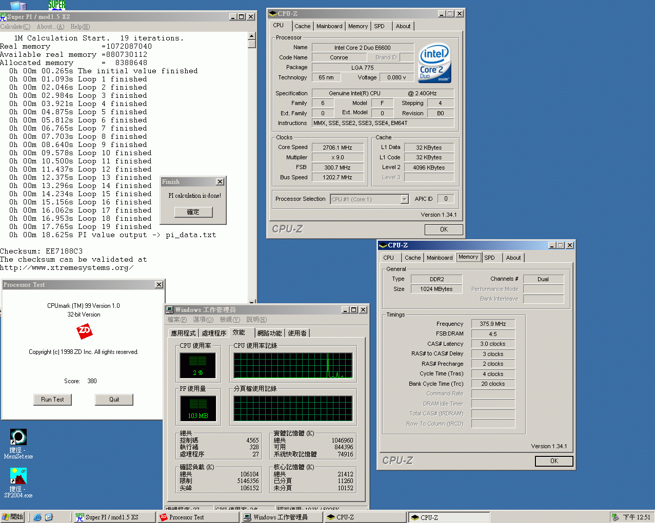
Task: Click the memory Frequency value "375.9 MHz"
Action: tap(493, 324)
